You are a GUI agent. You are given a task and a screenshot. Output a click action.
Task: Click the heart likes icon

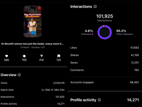coord(7,56)
